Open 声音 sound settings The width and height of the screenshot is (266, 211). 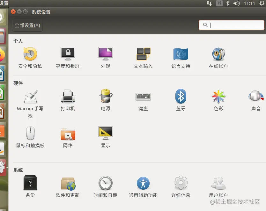[x=256, y=100]
